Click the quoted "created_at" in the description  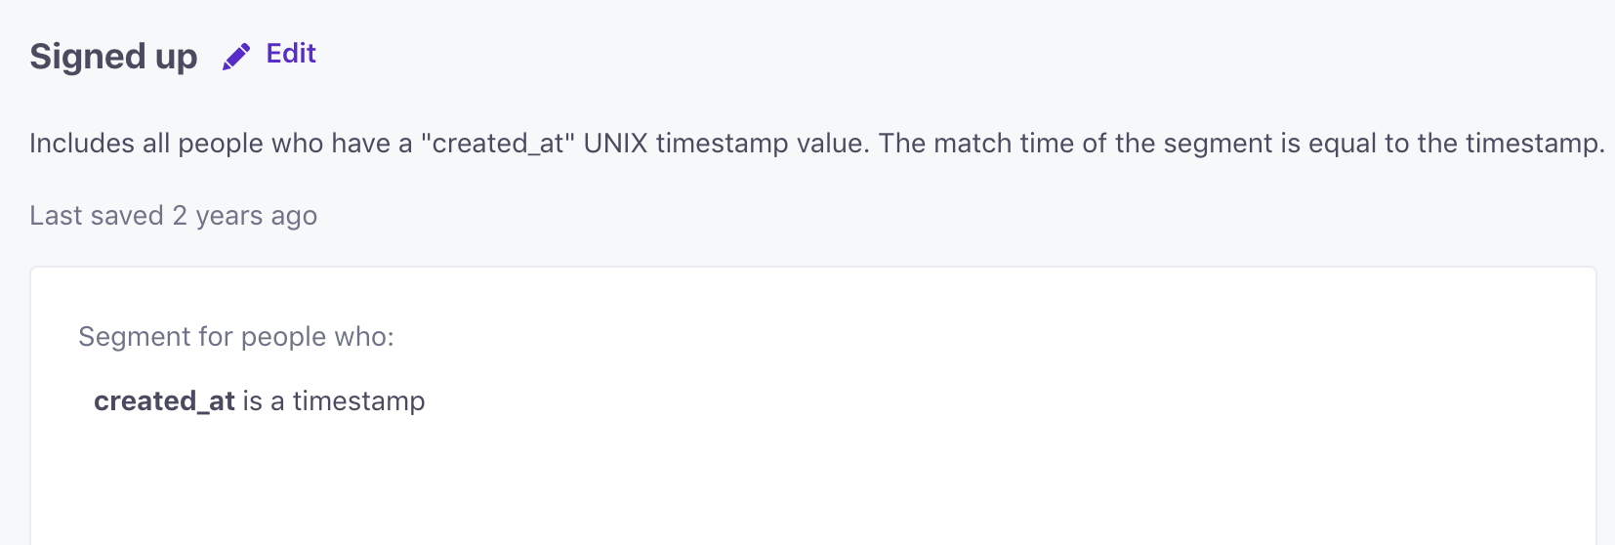coord(498,144)
